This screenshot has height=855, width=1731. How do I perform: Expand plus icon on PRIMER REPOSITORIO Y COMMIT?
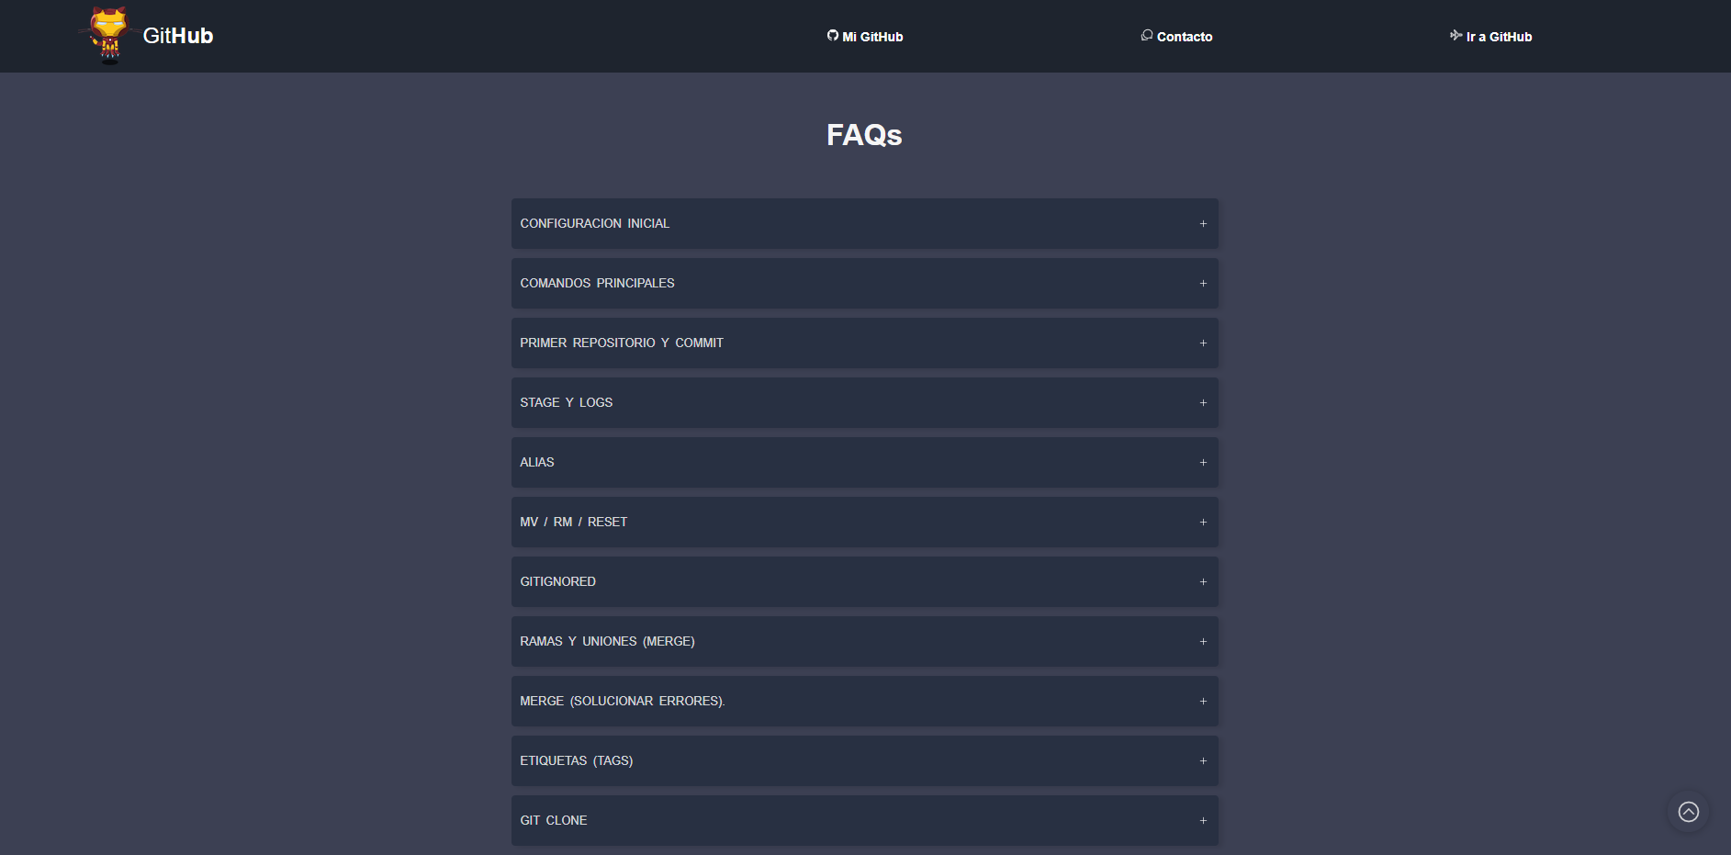pyautogui.click(x=1203, y=343)
